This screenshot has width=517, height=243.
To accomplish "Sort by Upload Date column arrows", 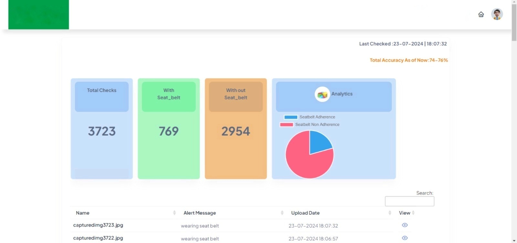I will click(390, 213).
